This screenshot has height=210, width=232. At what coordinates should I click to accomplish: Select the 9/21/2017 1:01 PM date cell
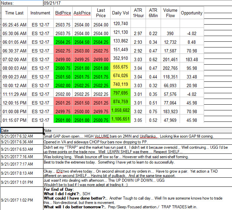coord(22,182)
